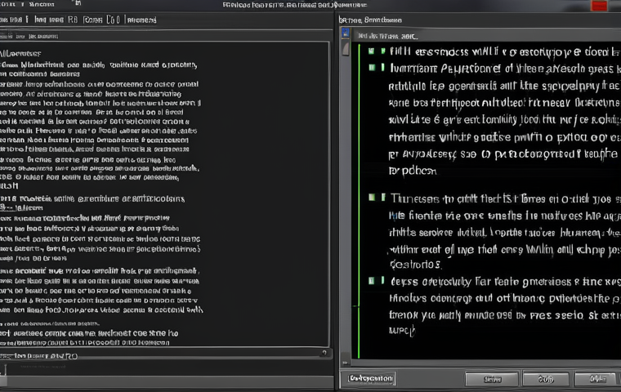Click the small corner icon below the right panel's scrollbar
The width and height of the screenshot is (621, 392).
(346, 363)
